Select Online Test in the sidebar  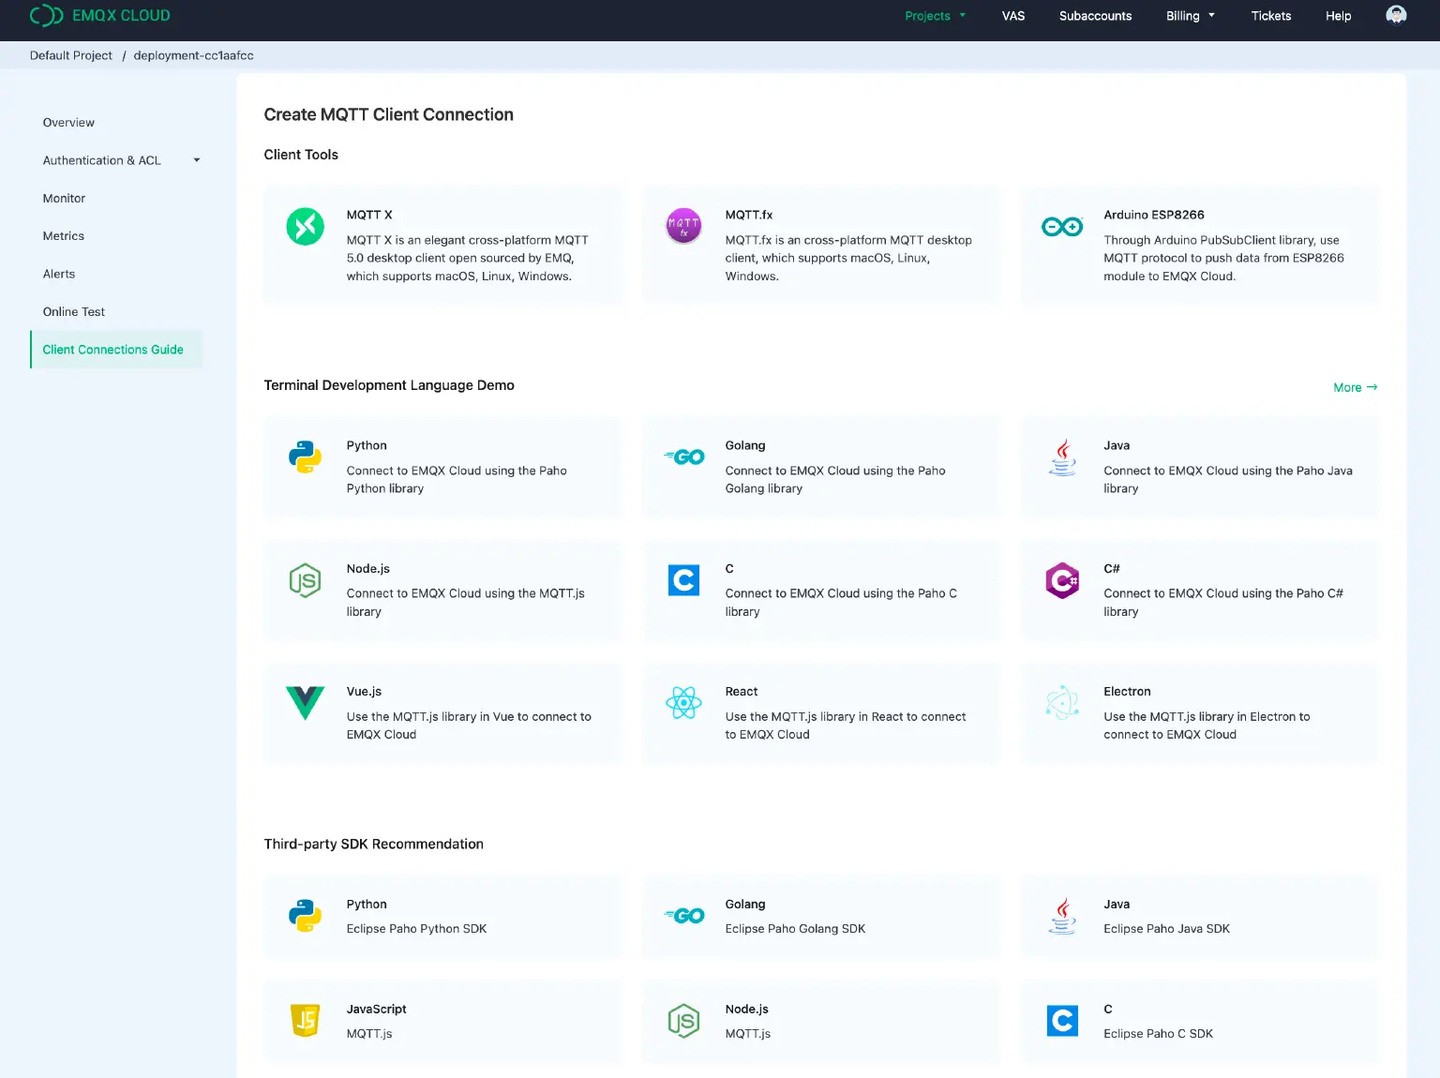[73, 311]
